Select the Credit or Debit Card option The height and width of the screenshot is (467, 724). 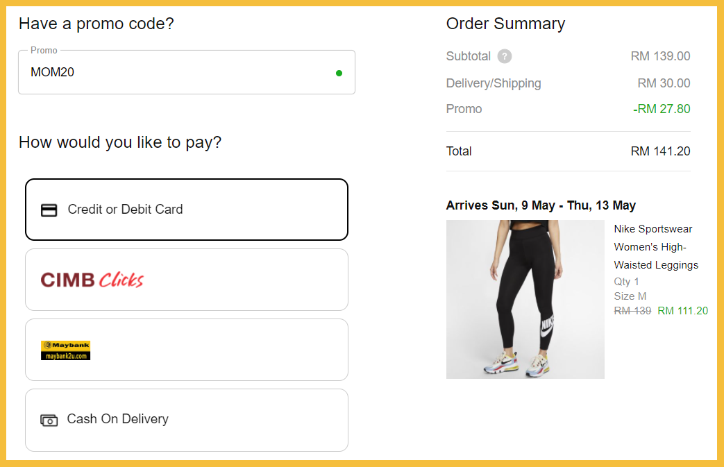187,210
